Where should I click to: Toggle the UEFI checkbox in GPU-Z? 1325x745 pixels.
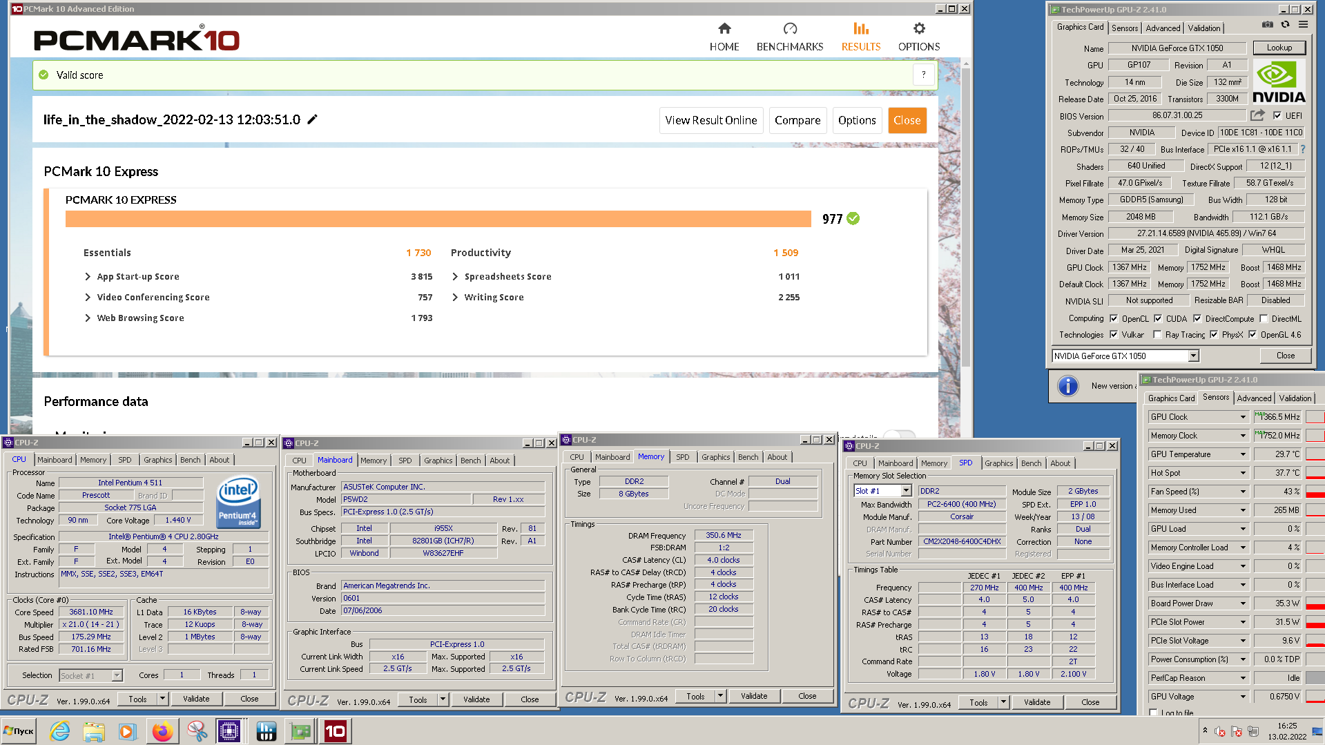click(x=1277, y=115)
